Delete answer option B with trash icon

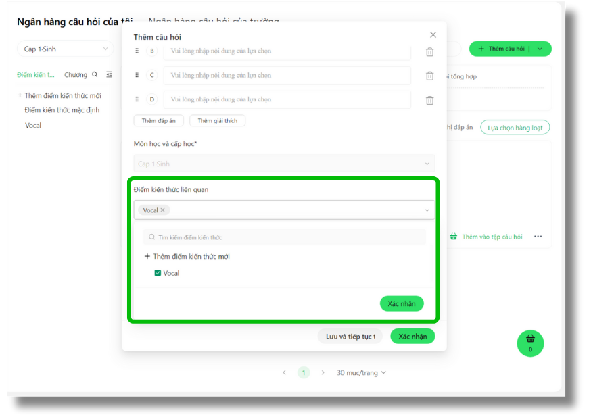(429, 52)
